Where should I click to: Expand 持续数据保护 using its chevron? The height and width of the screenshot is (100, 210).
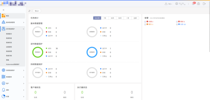(x=24, y=70)
